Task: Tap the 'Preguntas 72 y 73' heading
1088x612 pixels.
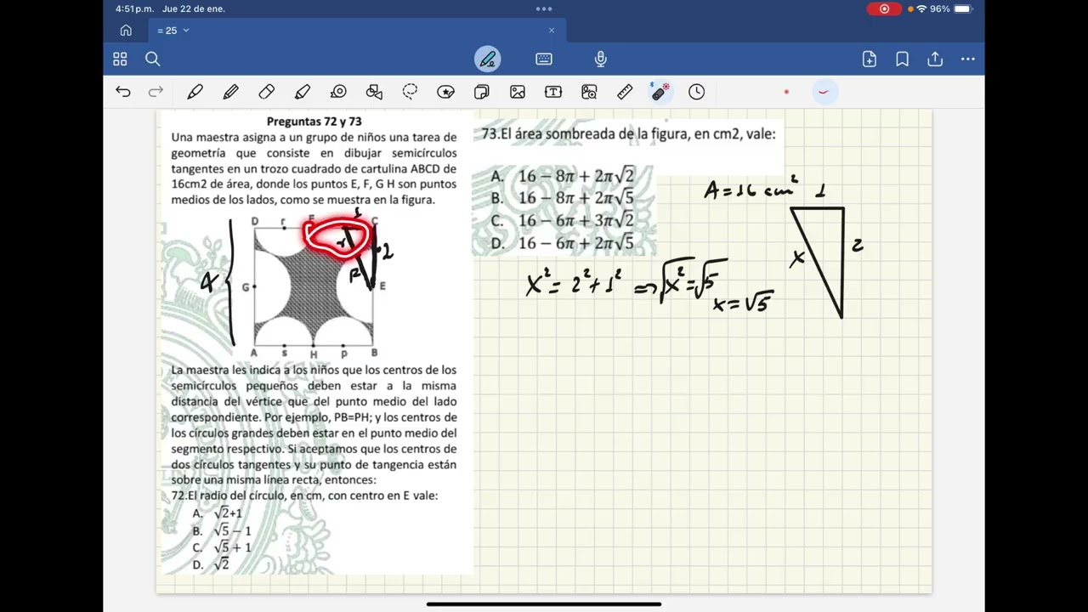Action: [314, 122]
